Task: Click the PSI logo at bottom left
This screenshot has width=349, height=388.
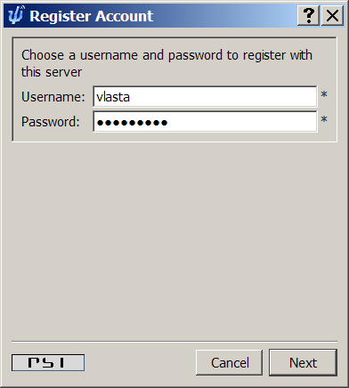Action: click(48, 362)
